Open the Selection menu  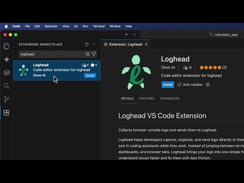51,26
